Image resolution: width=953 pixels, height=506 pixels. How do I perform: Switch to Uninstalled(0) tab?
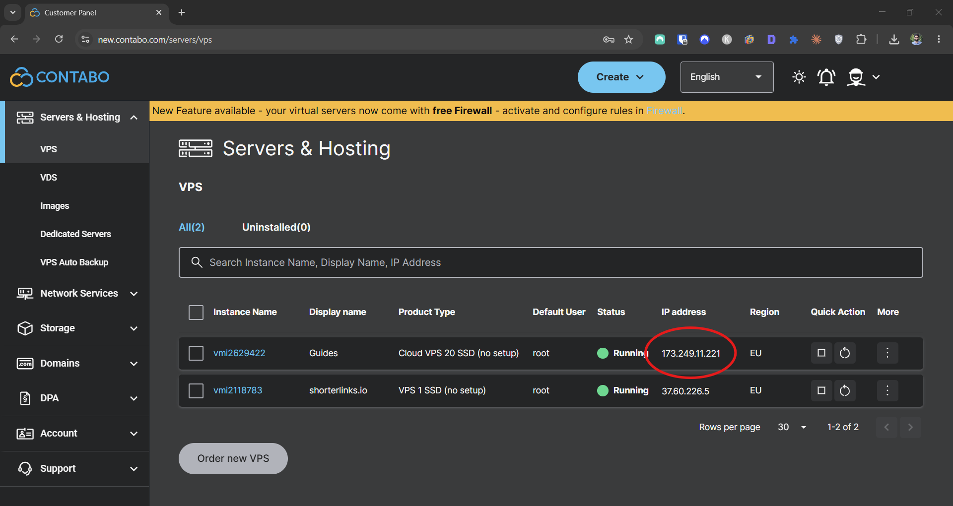276,227
